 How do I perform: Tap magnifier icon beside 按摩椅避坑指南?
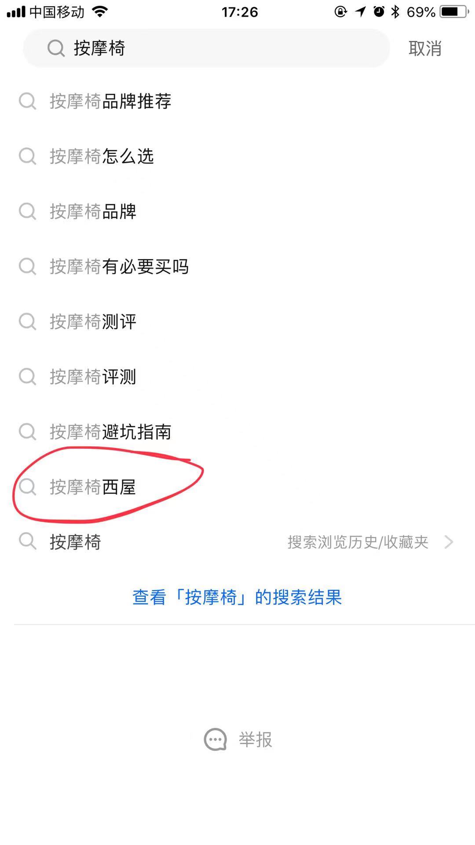coord(27,432)
